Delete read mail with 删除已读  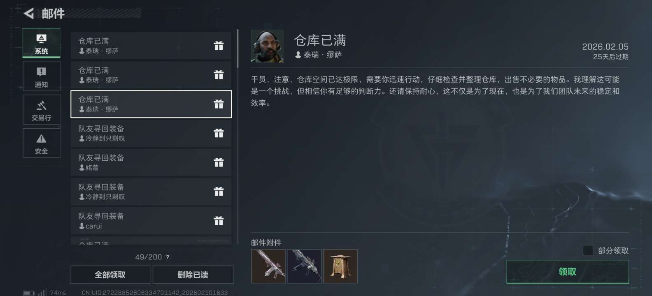(x=193, y=275)
